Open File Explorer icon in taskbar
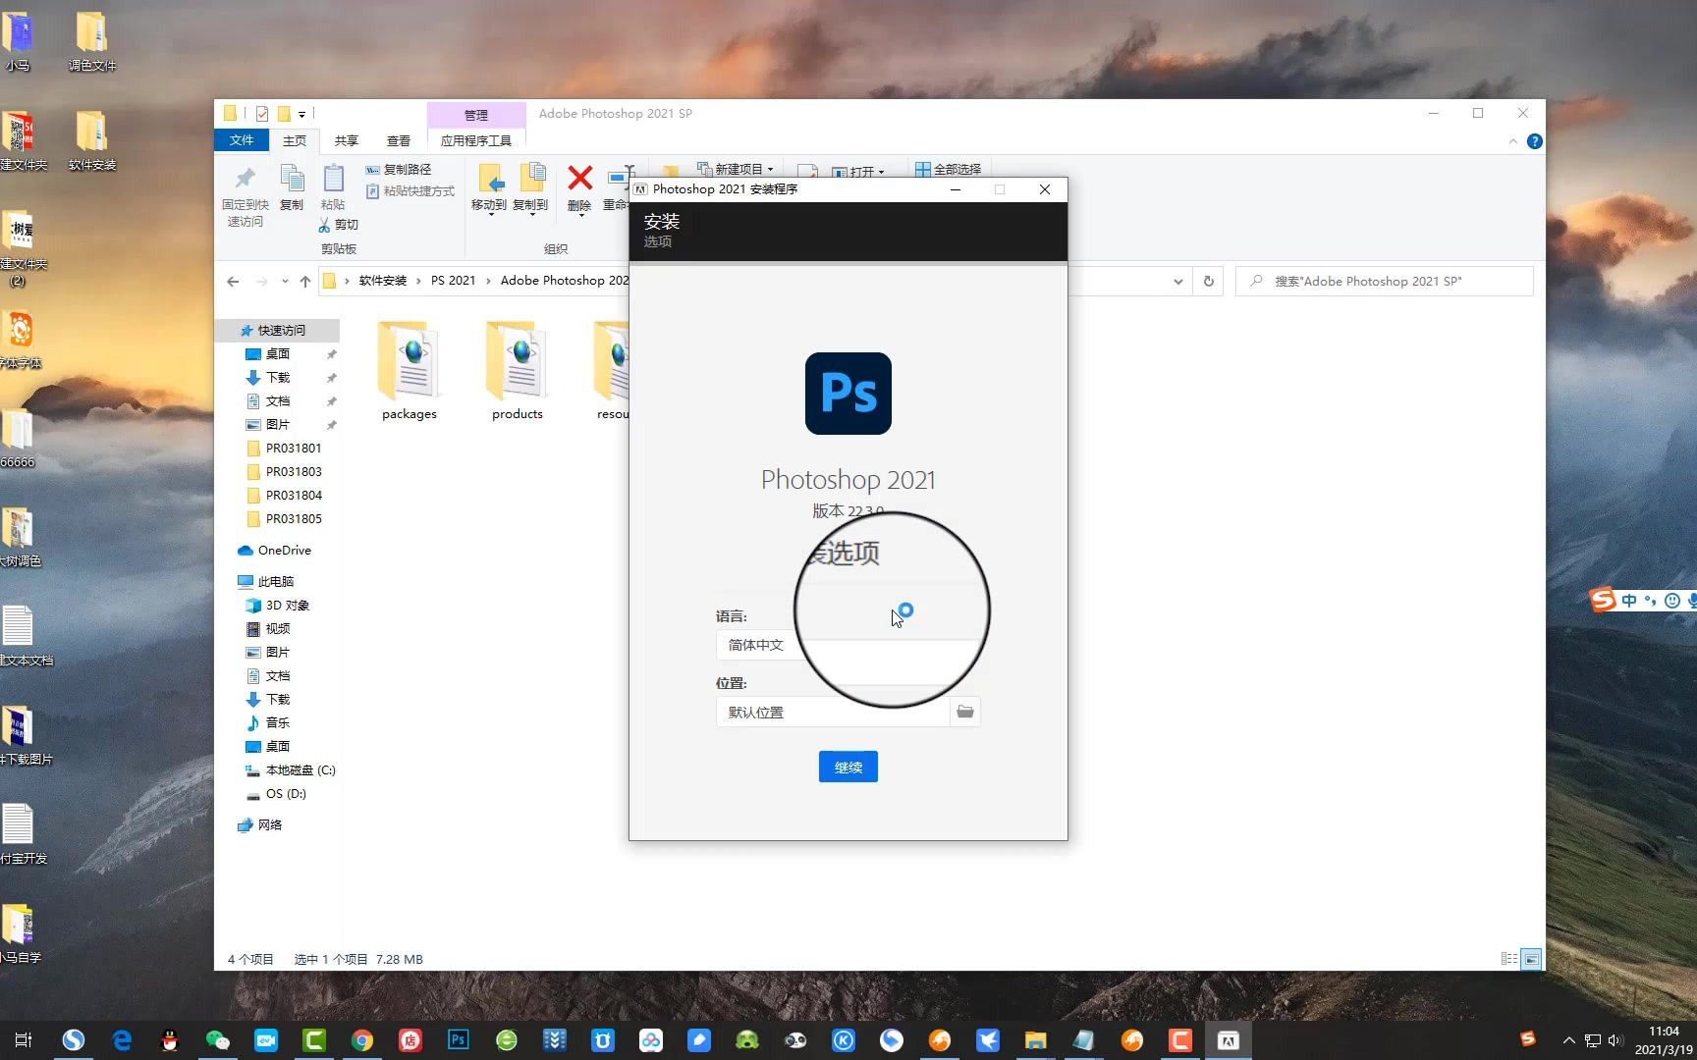This screenshot has height=1060, width=1697. [x=1035, y=1040]
